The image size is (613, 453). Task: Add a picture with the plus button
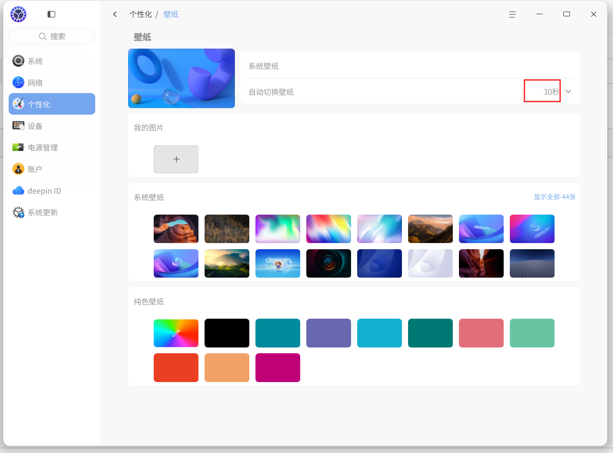click(176, 159)
